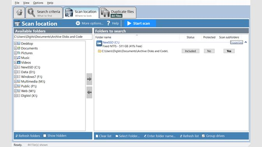The width and height of the screenshot is (262, 147).
Task: Click the NewSSD drive icon in search list
Action: [x=99, y=44]
